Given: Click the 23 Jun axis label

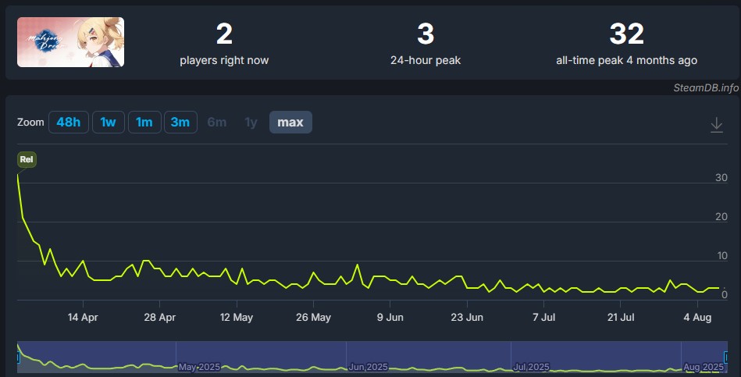Looking at the screenshot, I should (x=467, y=318).
